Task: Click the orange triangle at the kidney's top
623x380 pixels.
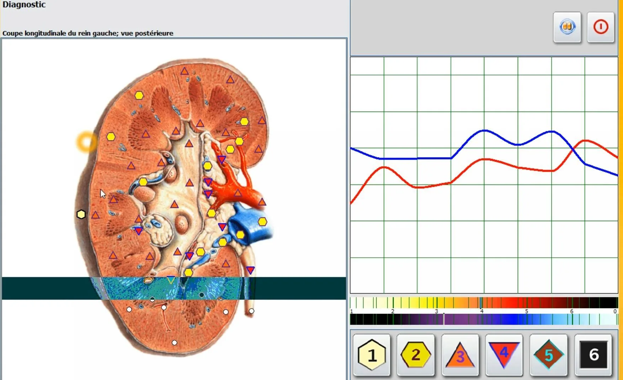Action: 184,71
